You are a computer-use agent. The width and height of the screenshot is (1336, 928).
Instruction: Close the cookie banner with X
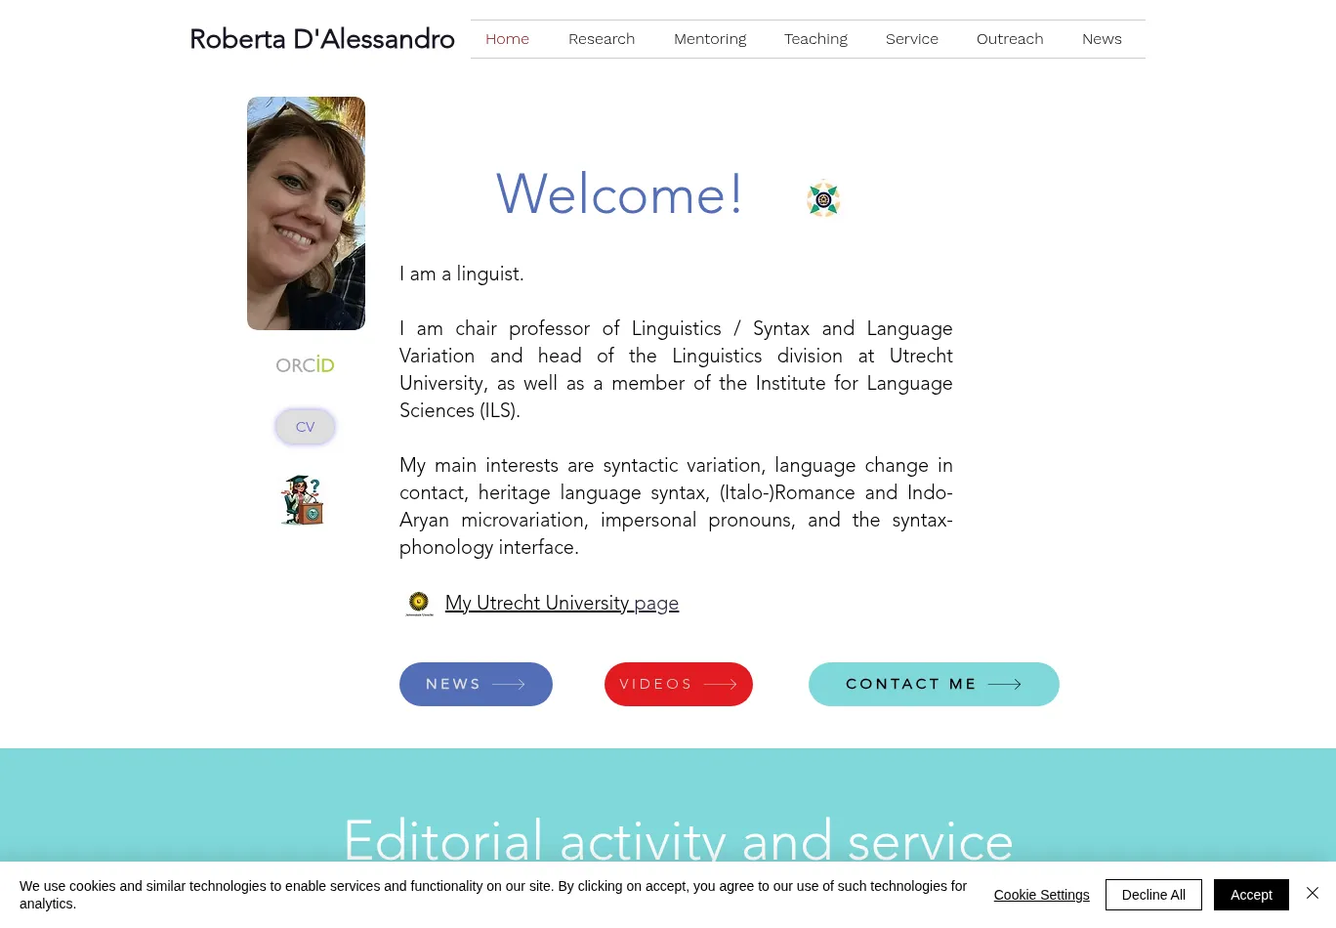[x=1313, y=894]
